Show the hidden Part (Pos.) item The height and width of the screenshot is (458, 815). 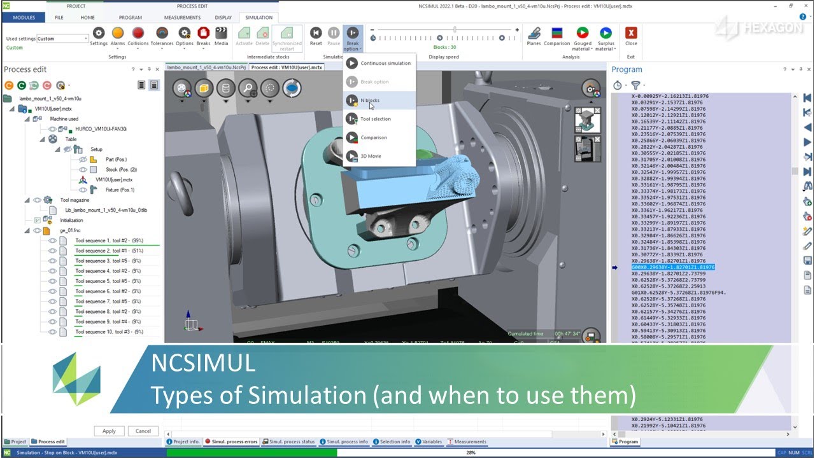pyautogui.click(x=83, y=160)
